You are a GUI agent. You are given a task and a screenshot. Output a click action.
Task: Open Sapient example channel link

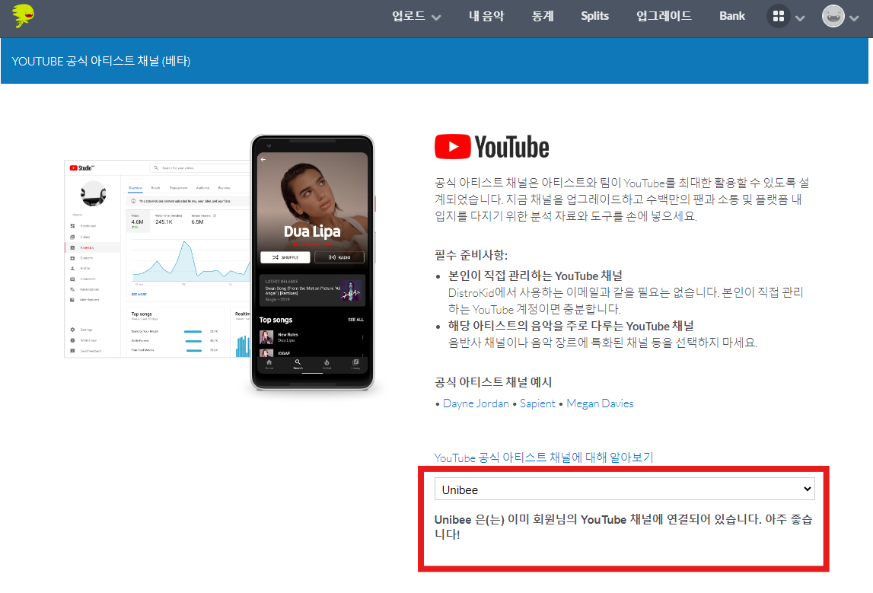pos(537,403)
